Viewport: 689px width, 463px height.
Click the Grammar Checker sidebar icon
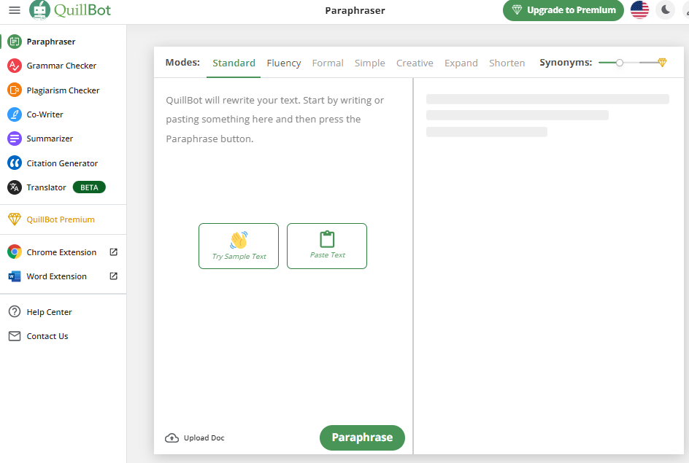coord(15,66)
